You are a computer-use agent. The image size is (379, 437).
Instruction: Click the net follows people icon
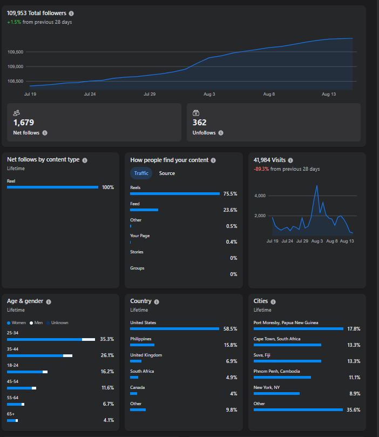(16, 113)
